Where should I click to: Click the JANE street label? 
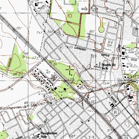tap(119, 48)
